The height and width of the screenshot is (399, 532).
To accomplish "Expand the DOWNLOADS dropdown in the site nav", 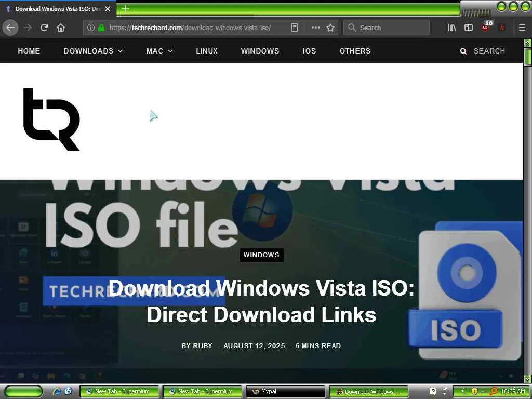I will tap(93, 51).
